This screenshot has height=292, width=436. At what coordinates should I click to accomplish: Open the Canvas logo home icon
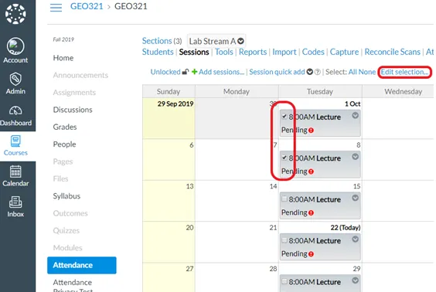click(x=15, y=14)
